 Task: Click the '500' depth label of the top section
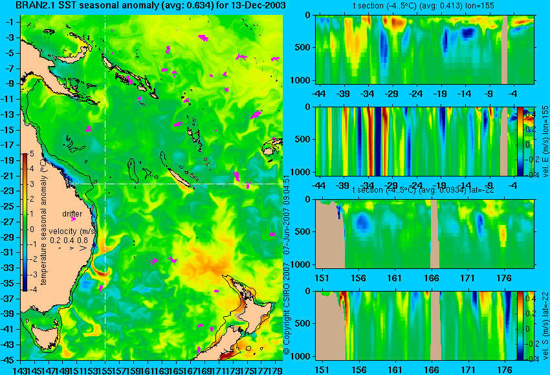click(x=303, y=48)
